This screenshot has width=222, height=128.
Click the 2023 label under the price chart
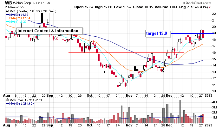(208, 95)
